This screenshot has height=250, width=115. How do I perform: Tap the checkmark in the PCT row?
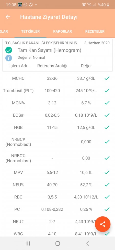[x=107, y=209]
